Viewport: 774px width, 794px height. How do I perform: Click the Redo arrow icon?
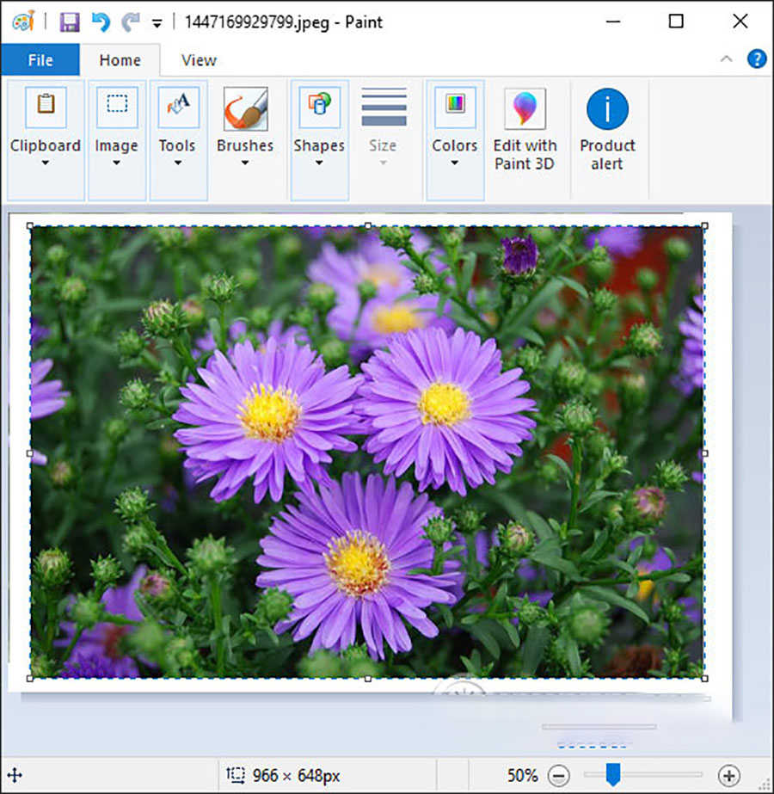point(131,22)
